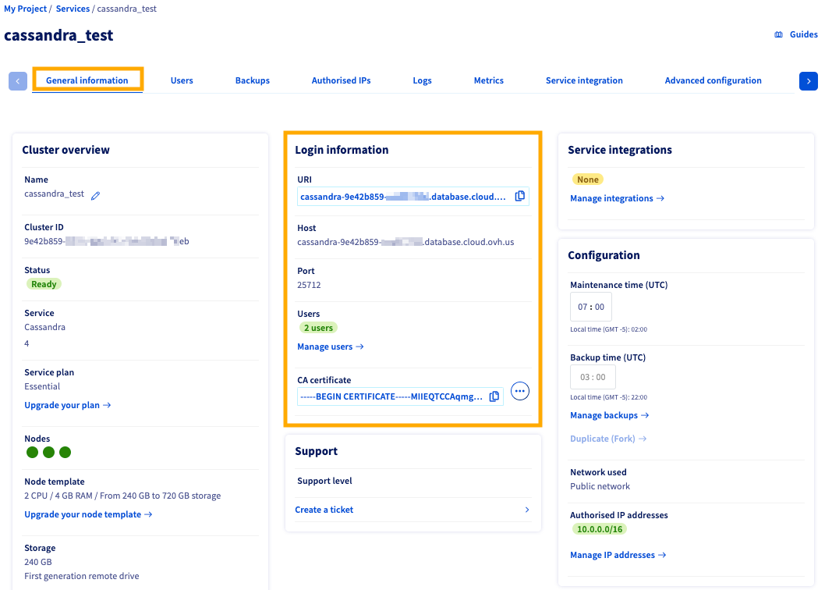825x590 pixels.
Task: Open the CA certificate options ellipsis menu
Action: 519,391
